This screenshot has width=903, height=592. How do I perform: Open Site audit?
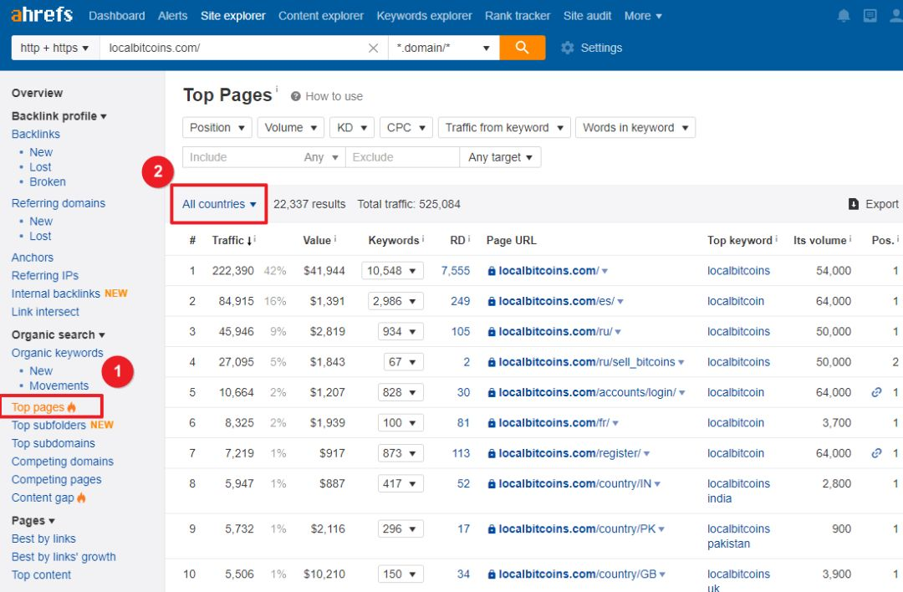coord(587,16)
